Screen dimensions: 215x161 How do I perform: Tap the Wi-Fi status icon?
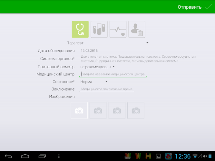pyautogui.click(x=195, y=156)
